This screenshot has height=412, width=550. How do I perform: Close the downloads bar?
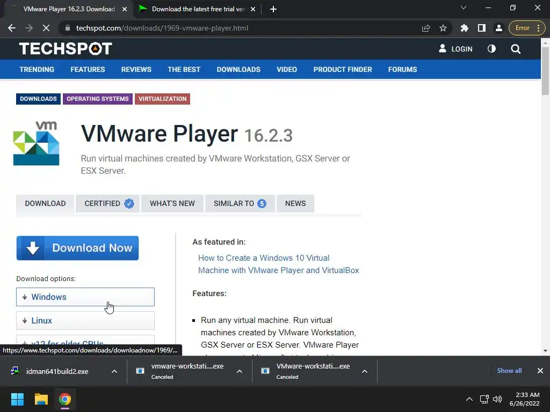pos(540,371)
